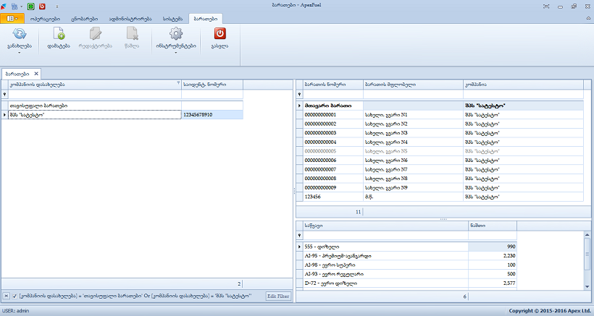Click the filter funnel icon in კომპანიის დასახელება header

click(x=178, y=82)
